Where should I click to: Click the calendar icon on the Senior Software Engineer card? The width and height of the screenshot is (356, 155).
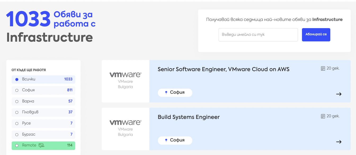point(323,68)
